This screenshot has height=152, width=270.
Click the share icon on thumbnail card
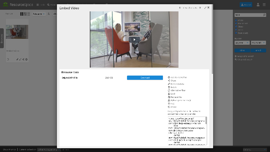pos(23,59)
